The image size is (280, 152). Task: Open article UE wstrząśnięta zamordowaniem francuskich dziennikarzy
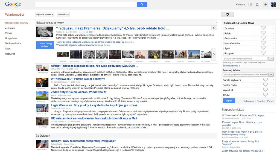tap(94, 118)
